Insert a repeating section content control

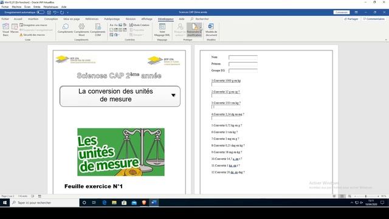[x=111, y=35]
